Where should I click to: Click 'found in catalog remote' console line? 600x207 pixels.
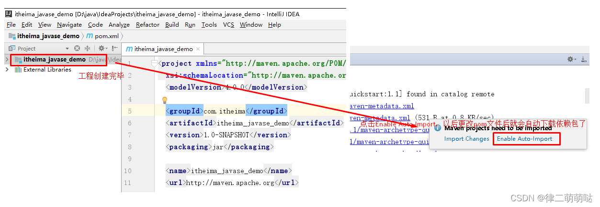[422, 94]
